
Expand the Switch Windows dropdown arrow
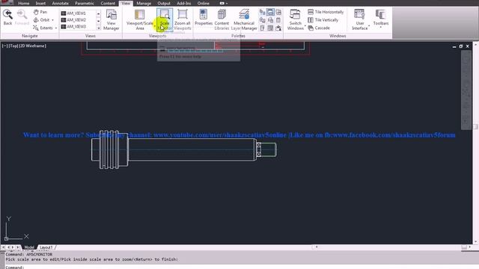[x=305, y=26]
